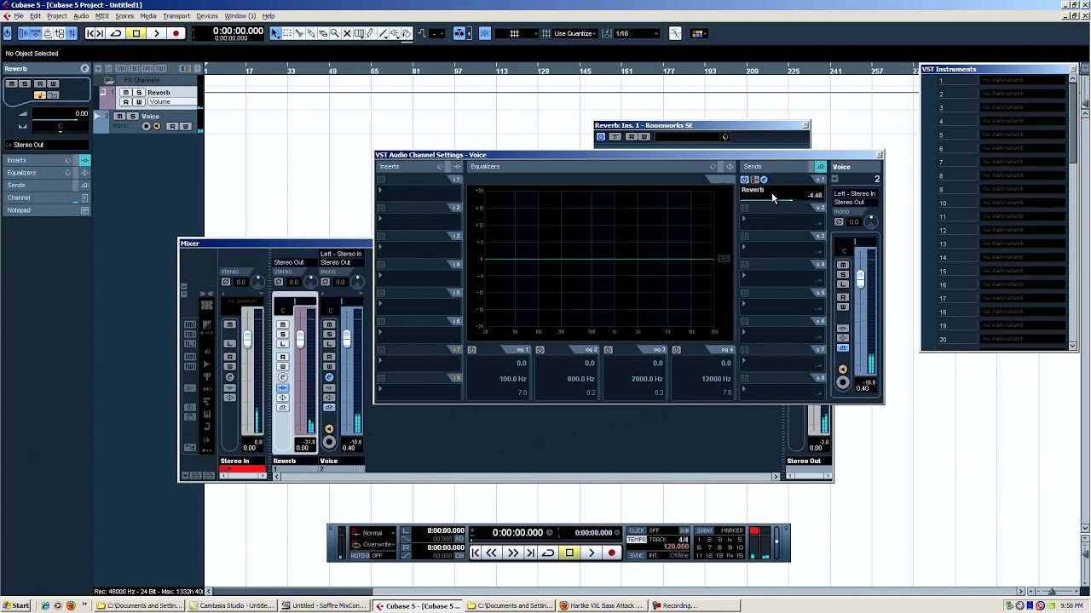Click the Windows Start button
1091x613 pixels.
pos(17,606)
